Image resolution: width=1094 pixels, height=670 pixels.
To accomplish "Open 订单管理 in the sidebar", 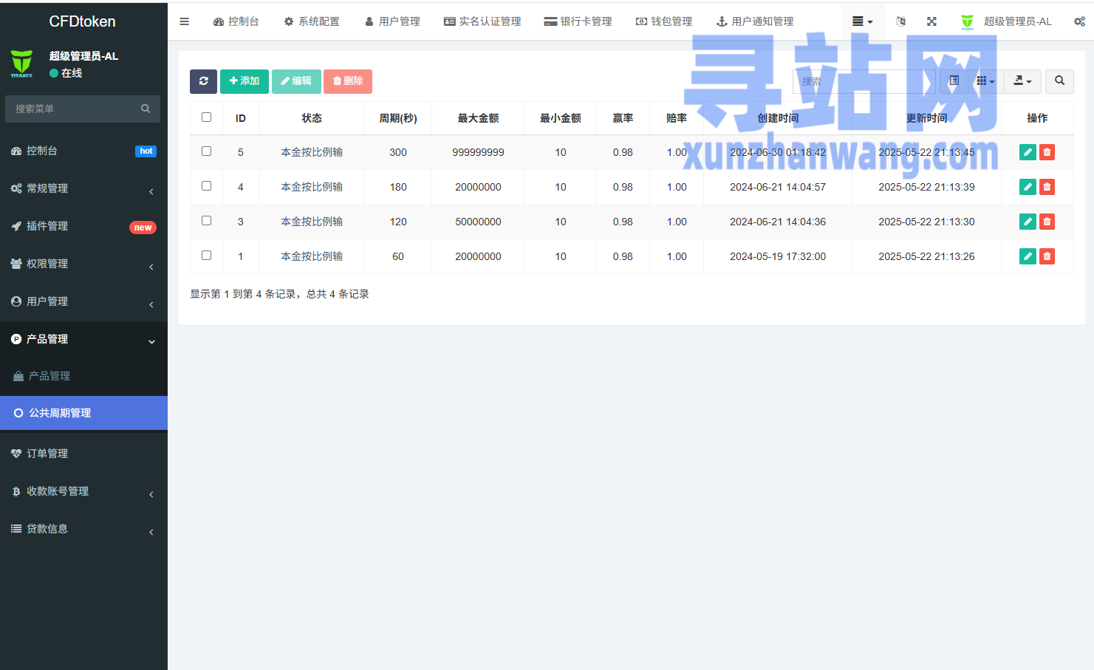I will click(47, 454).
